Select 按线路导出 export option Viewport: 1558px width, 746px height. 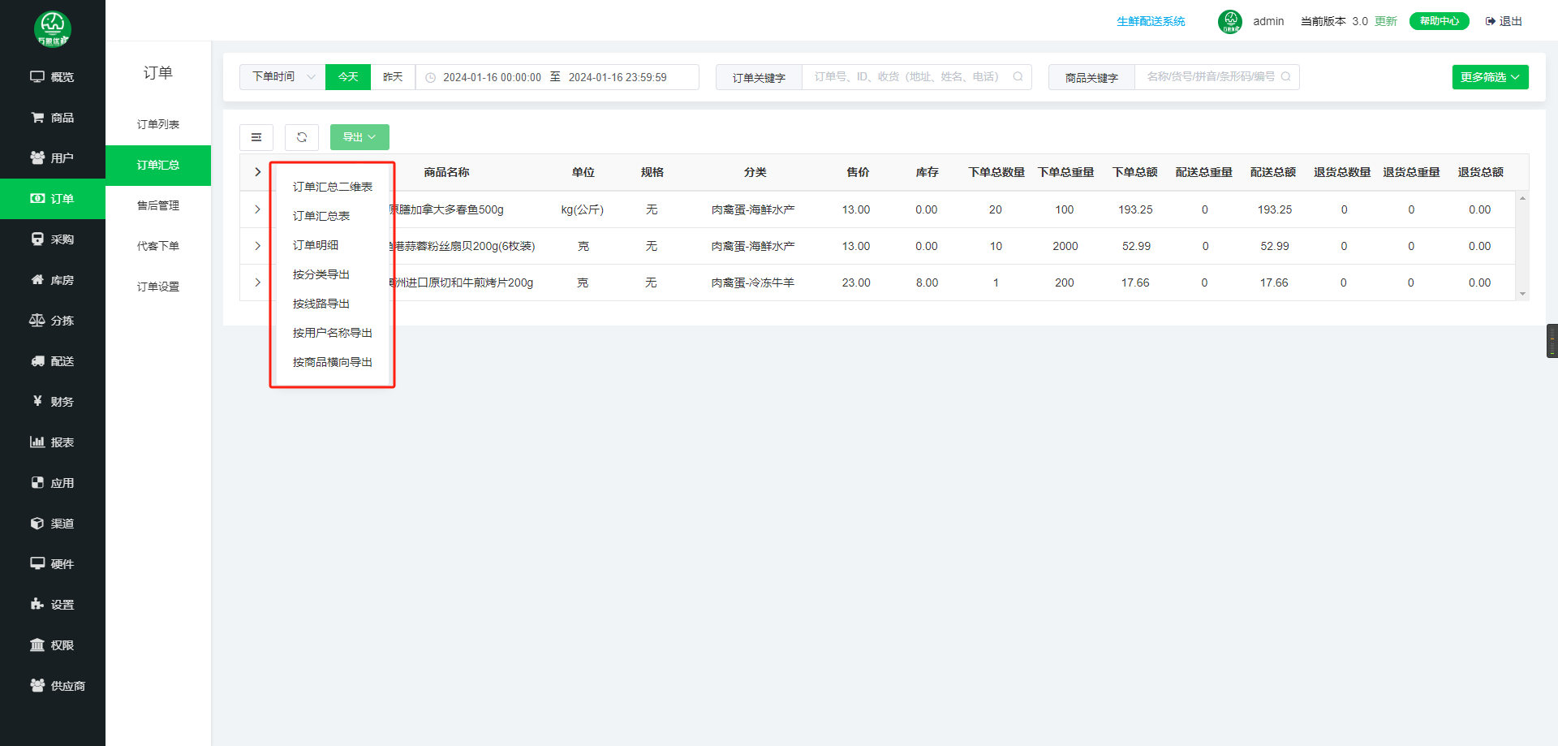pos(333,304)
